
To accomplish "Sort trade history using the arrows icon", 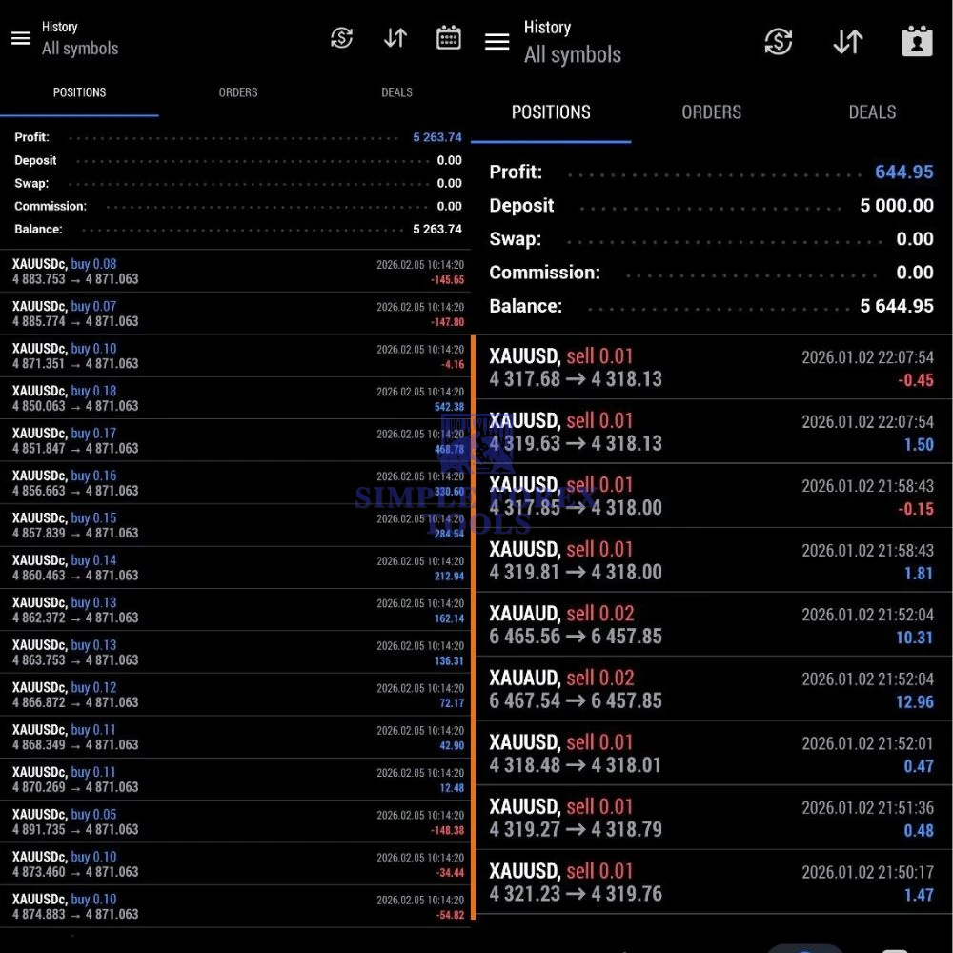I will 395,38.
